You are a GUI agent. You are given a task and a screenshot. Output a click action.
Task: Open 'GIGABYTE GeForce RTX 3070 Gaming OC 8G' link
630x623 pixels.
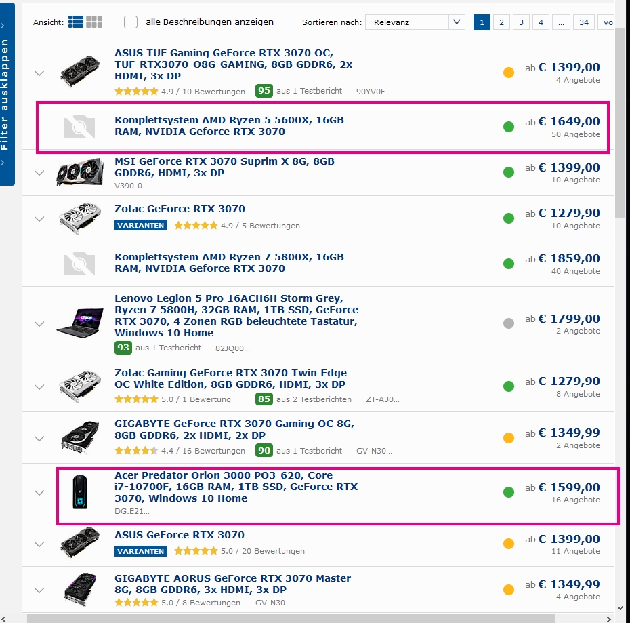click(234, 430)
